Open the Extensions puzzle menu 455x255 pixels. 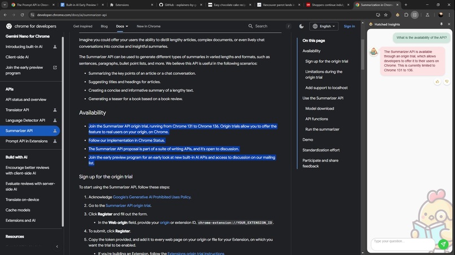[x=406, y=15]
